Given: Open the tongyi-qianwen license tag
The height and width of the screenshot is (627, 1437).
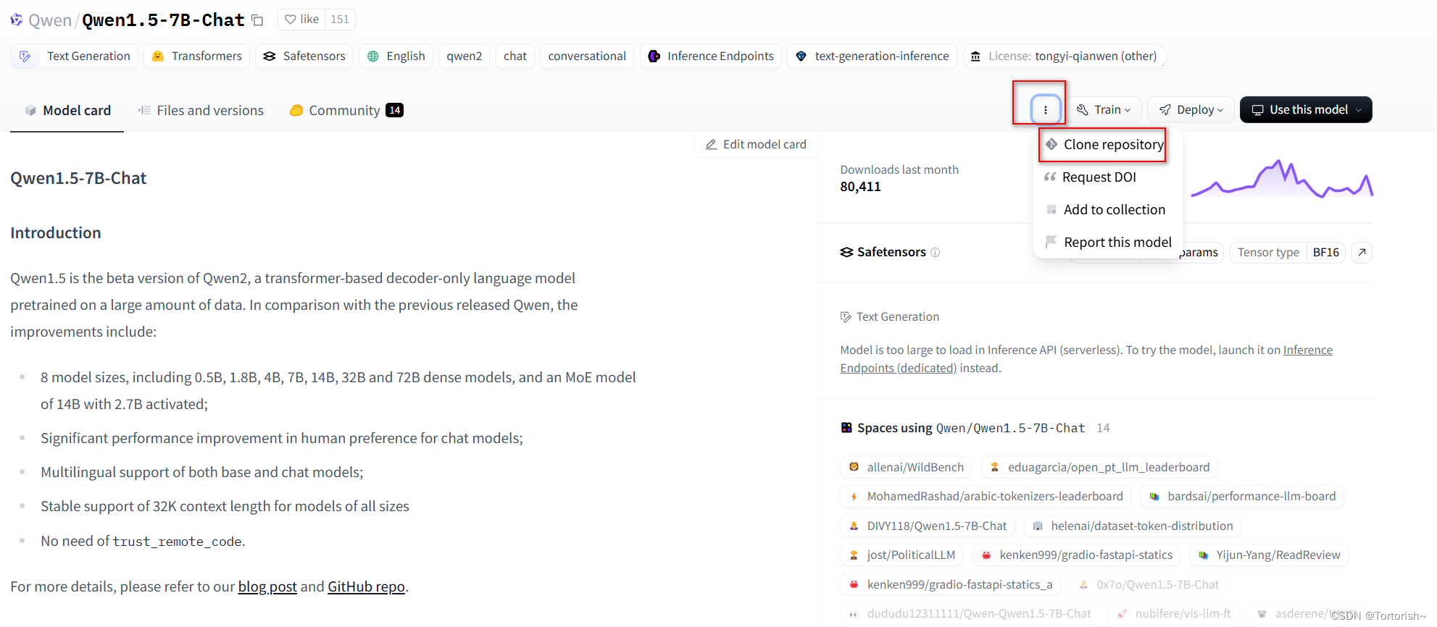Looking at the screenshot, I should click(1065, 56).
